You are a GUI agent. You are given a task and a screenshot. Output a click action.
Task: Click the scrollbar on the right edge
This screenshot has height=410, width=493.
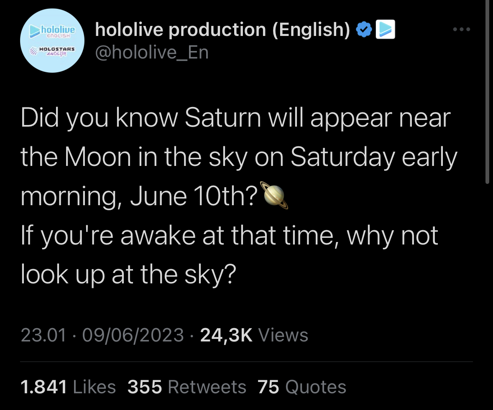coord(487,92)
